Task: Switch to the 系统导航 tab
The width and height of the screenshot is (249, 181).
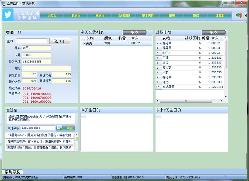Action: (x=12, y=172)
